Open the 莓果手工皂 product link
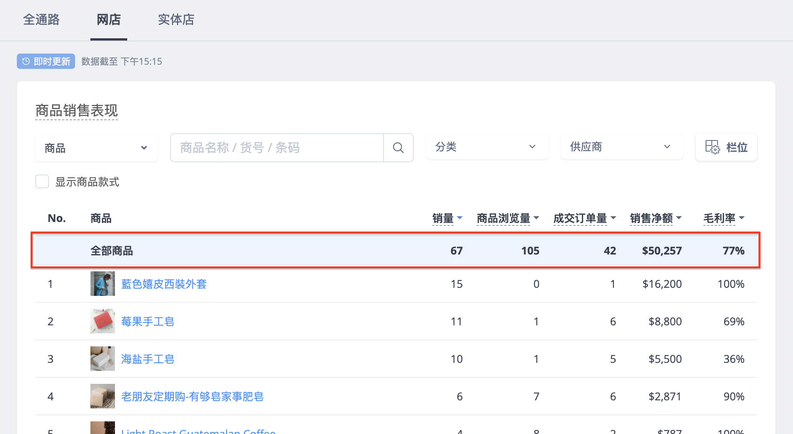The width and height of the screenshot is (793, 434). coord(148,321)
